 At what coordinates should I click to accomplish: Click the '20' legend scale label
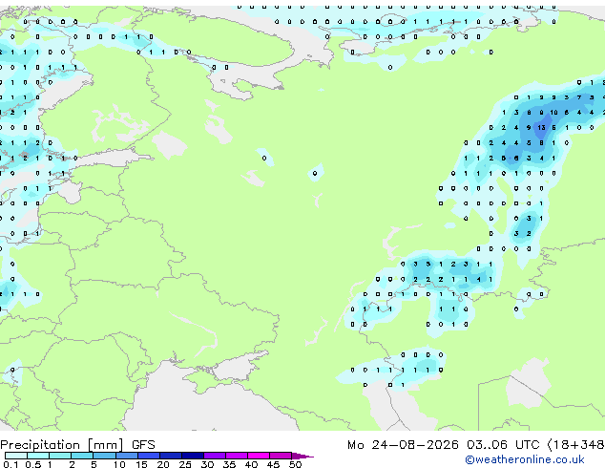(163, 464)
